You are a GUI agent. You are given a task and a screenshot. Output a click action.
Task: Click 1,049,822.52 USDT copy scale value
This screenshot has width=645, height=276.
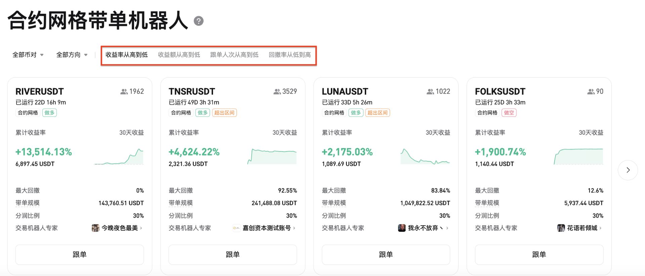[425, 203]
